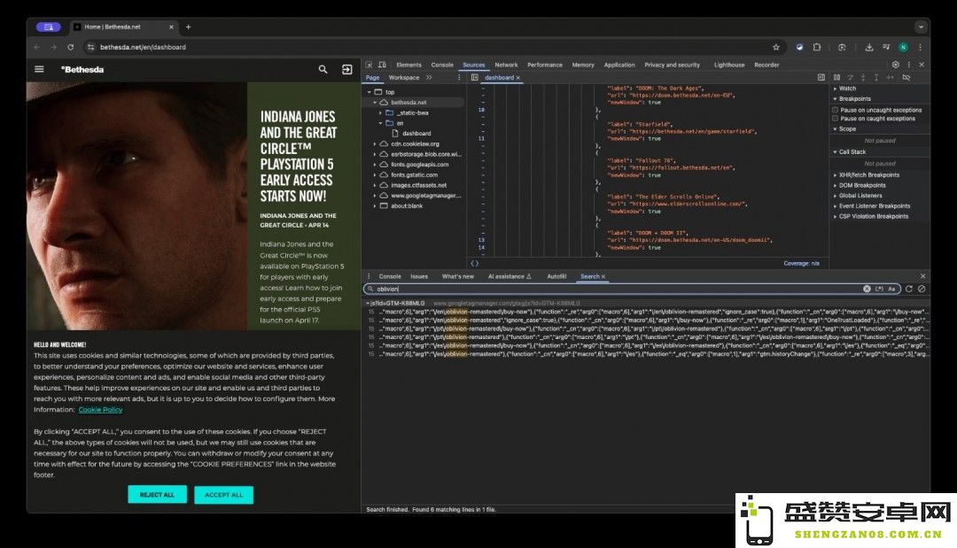This screenshot has height=548, width=957.
Task: Switch to the Workspace navigator tab
Action: click(404, 77)
